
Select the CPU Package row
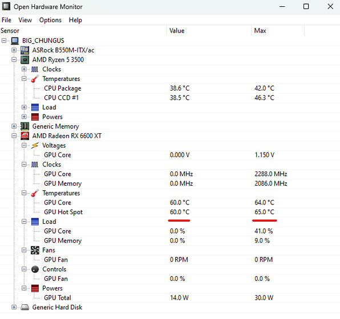[x=170, y=88]
